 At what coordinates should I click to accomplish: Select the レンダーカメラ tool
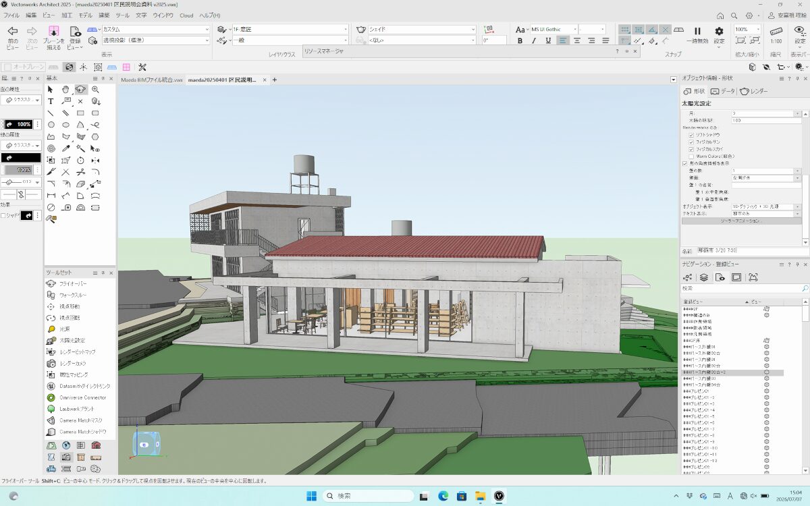pos(74,363)
